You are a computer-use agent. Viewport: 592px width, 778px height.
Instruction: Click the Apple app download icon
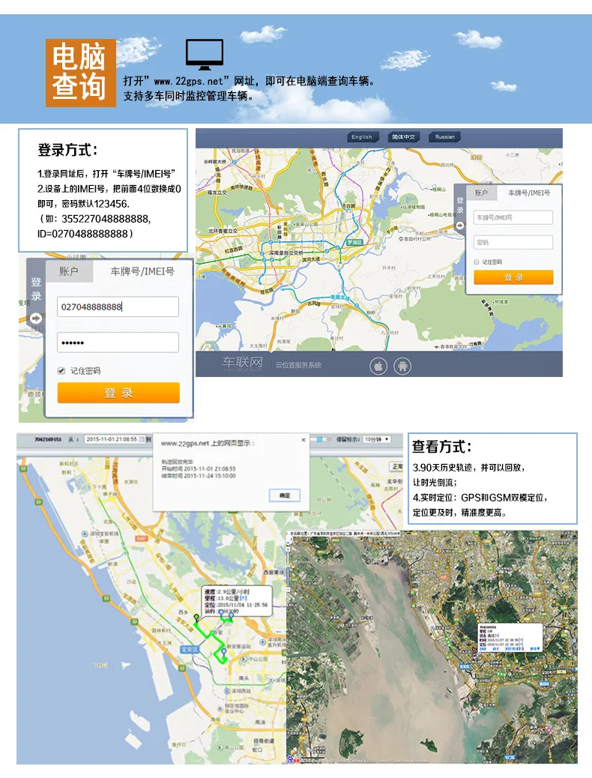[378, 367]
